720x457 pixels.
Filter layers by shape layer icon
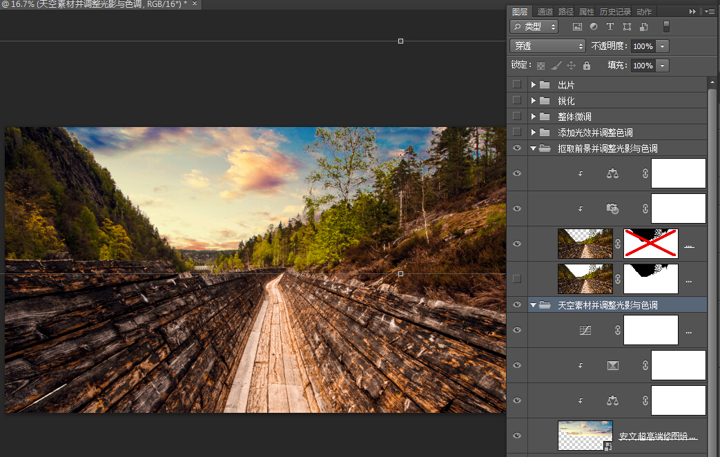(627, 27)
